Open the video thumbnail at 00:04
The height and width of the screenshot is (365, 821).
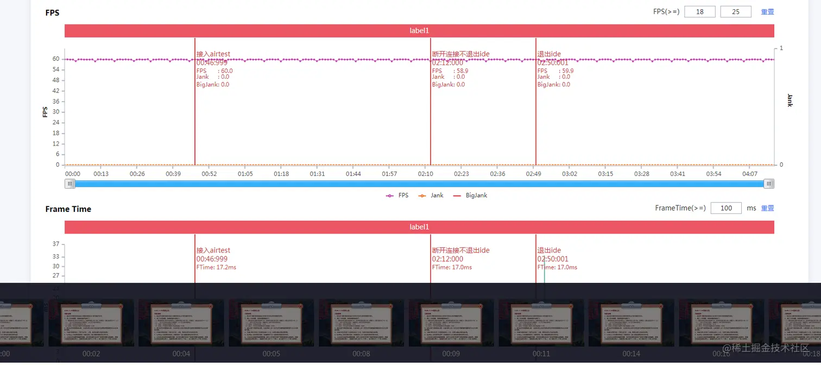click(x=181, y=323)
